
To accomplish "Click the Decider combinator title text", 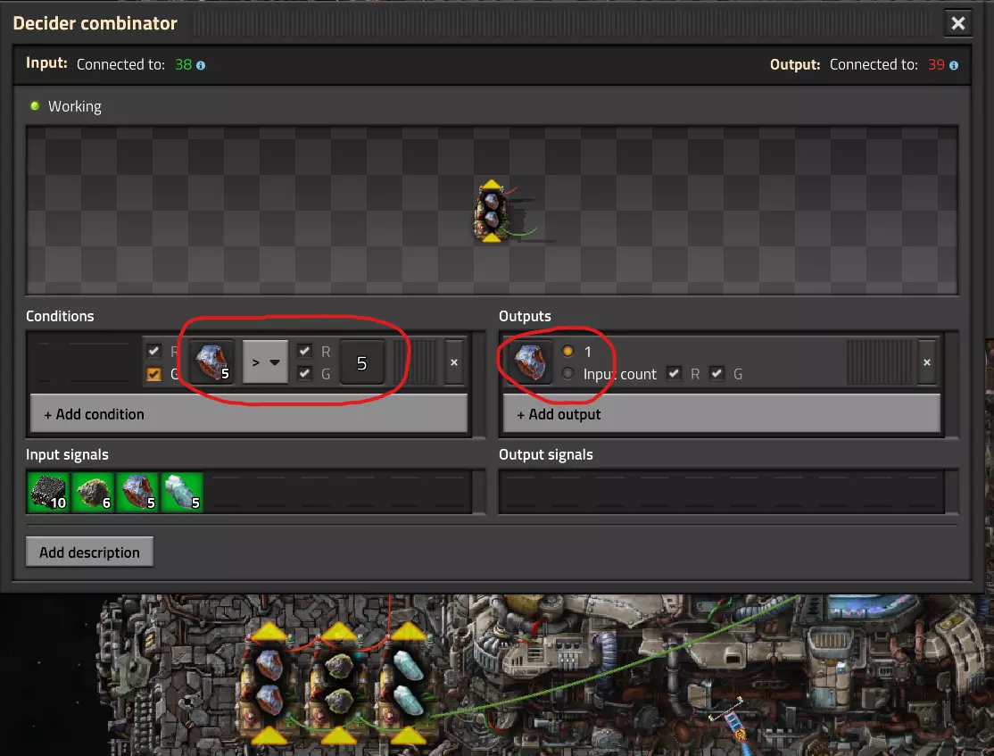I will [x=95, y=23].
